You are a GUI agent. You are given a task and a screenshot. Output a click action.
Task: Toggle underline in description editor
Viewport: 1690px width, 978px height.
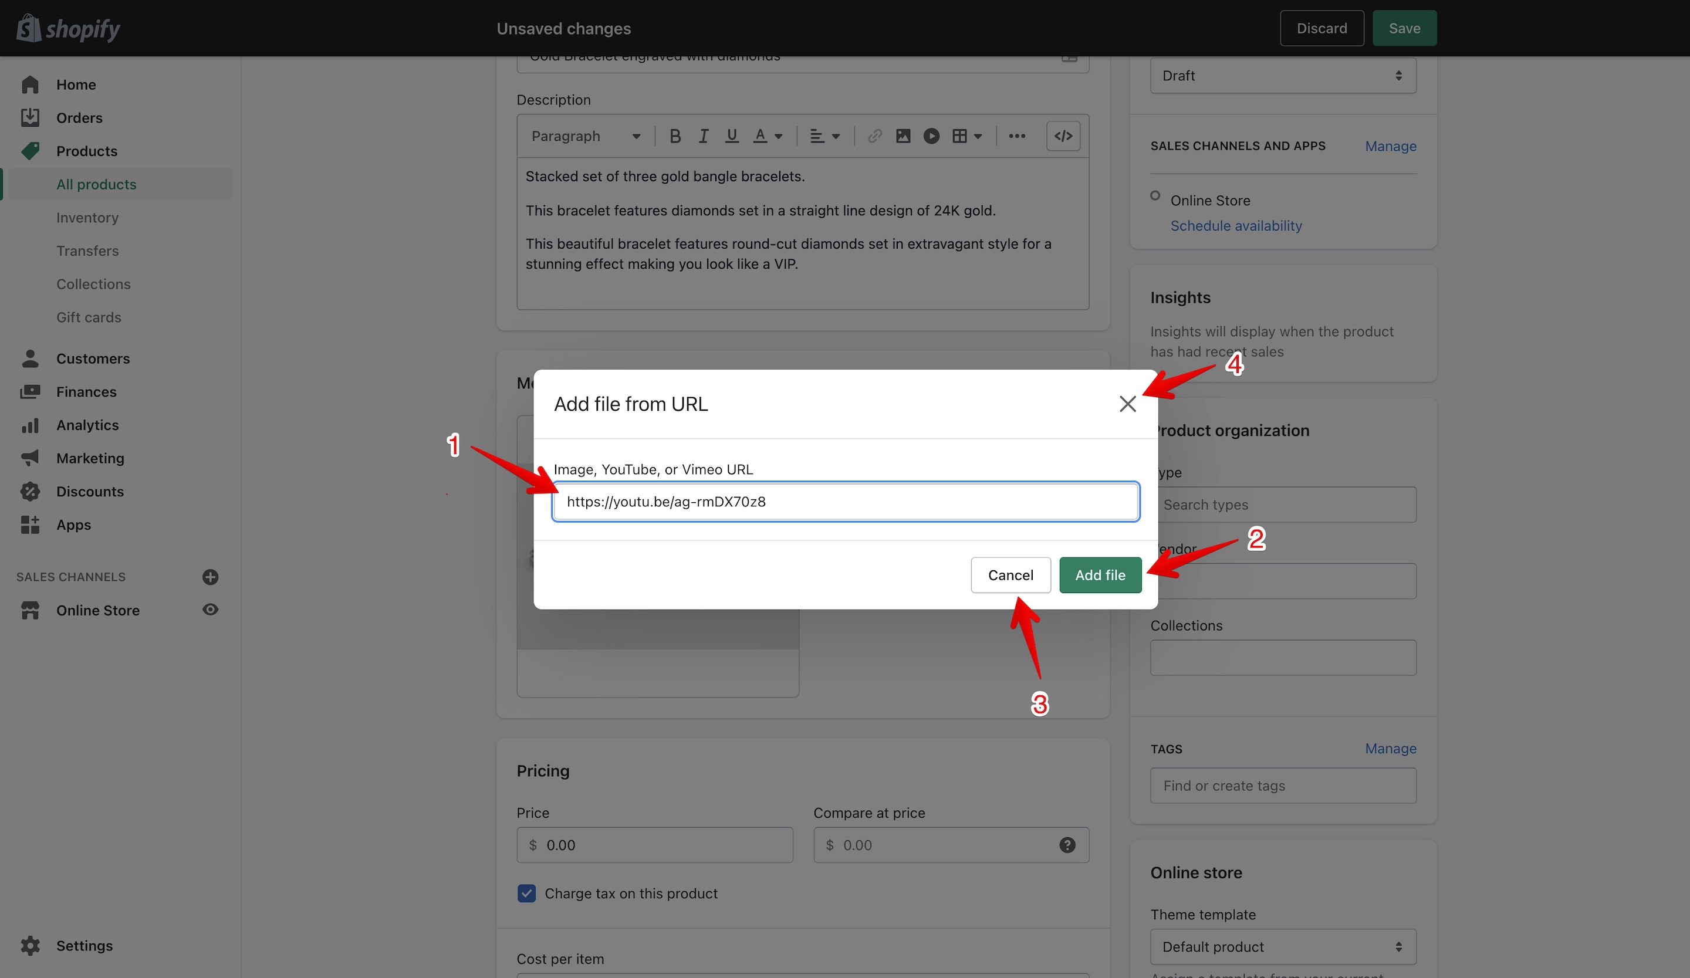[x=732, y=136]
